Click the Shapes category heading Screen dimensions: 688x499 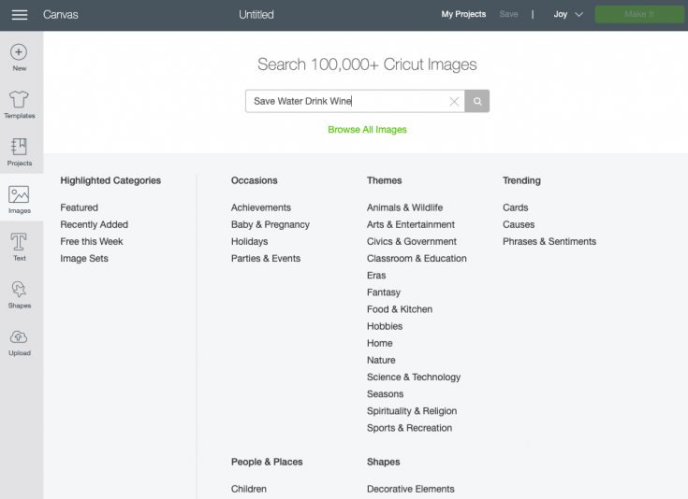pyautogui.click(x=384, y=462)
